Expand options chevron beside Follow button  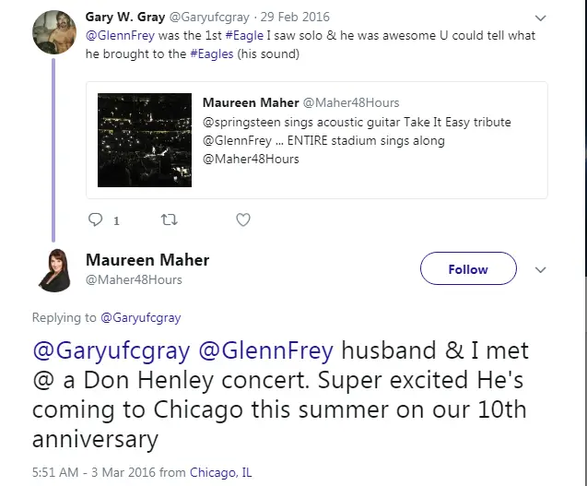tap(540, 269)
